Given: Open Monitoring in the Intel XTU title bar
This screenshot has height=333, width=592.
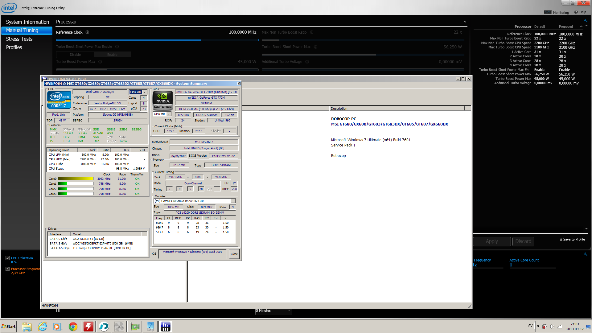Looking at the screenshot, I should coord(557,12).
